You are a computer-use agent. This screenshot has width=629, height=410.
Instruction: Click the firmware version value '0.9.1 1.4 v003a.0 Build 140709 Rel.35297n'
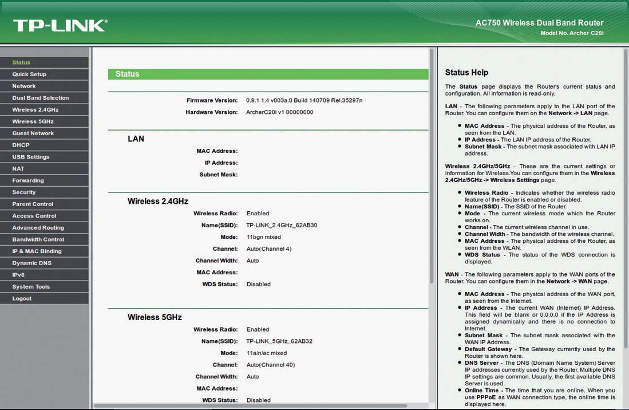point(304,100)
